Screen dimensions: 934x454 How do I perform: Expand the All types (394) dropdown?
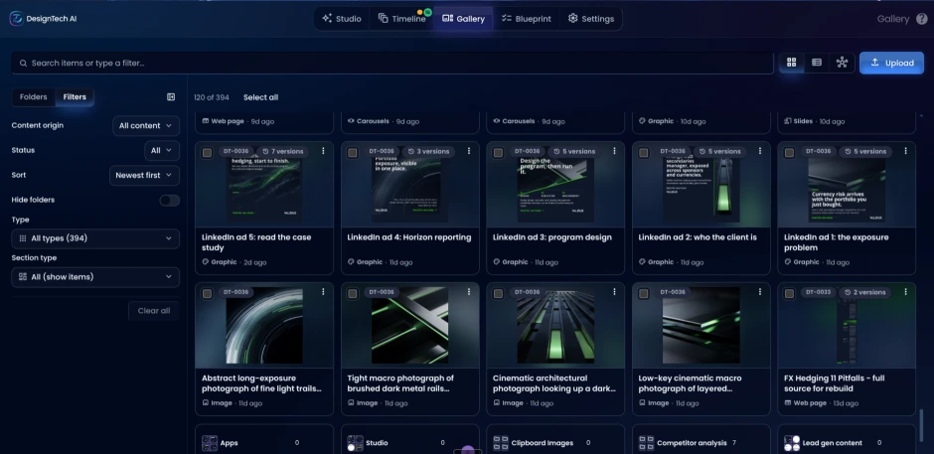95,238
